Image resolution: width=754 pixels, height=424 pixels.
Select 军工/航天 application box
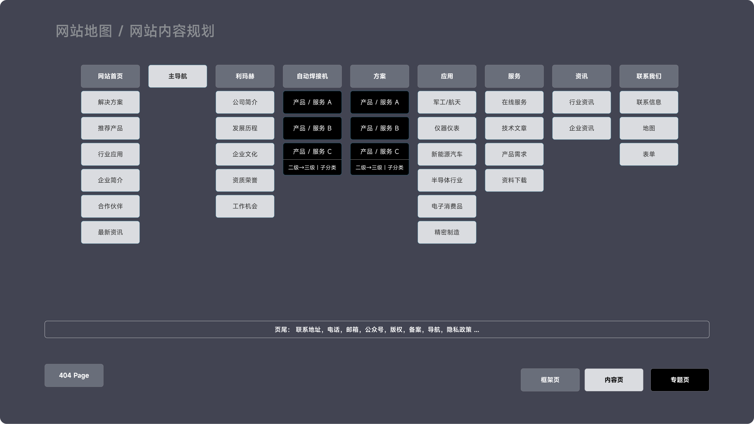click(447, 102)
